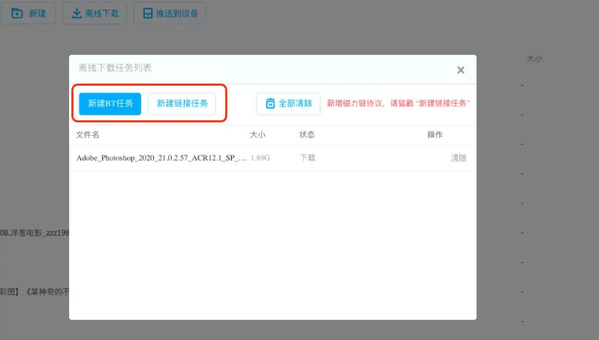Viewport: 599px width, 340px height.
Task: Select the Adobe_Photoshop_2020 file name
Action: 161,158
